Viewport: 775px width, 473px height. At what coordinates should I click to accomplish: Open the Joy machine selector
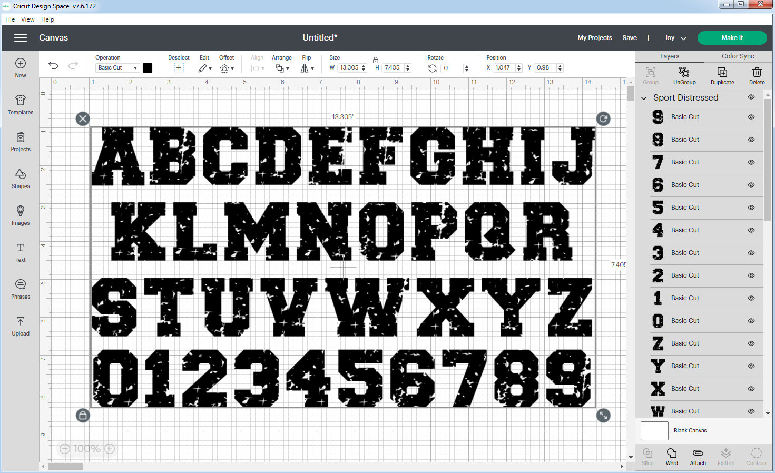tap(675, 38)
